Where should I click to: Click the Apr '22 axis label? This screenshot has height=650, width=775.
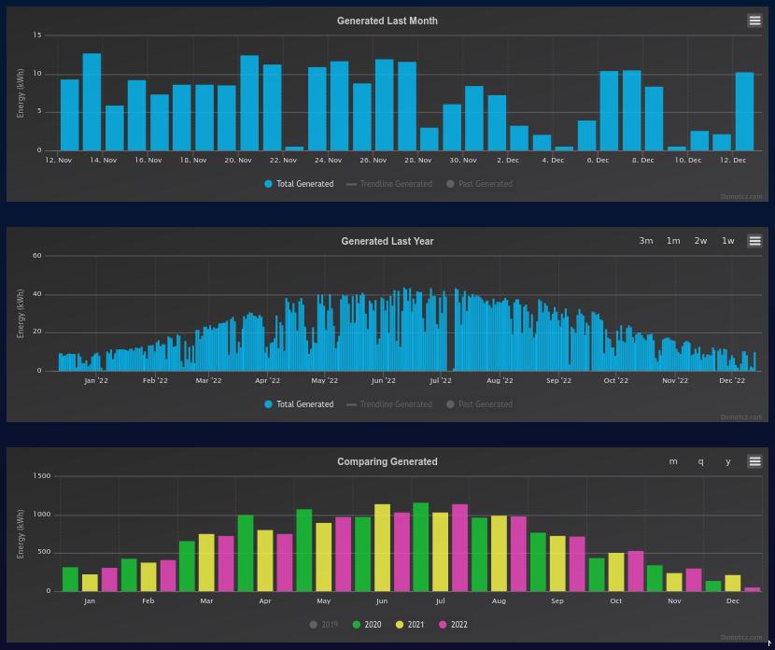tap(267, 381)
